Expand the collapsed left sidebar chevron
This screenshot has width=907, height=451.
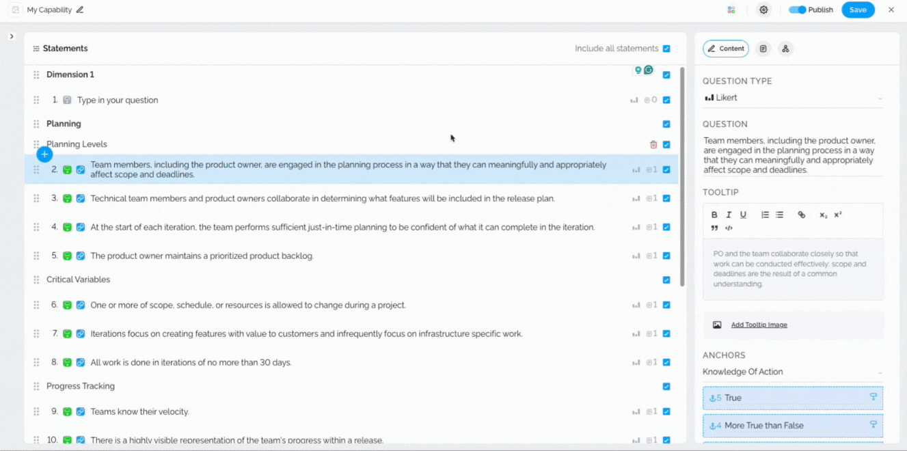point(12,36)
